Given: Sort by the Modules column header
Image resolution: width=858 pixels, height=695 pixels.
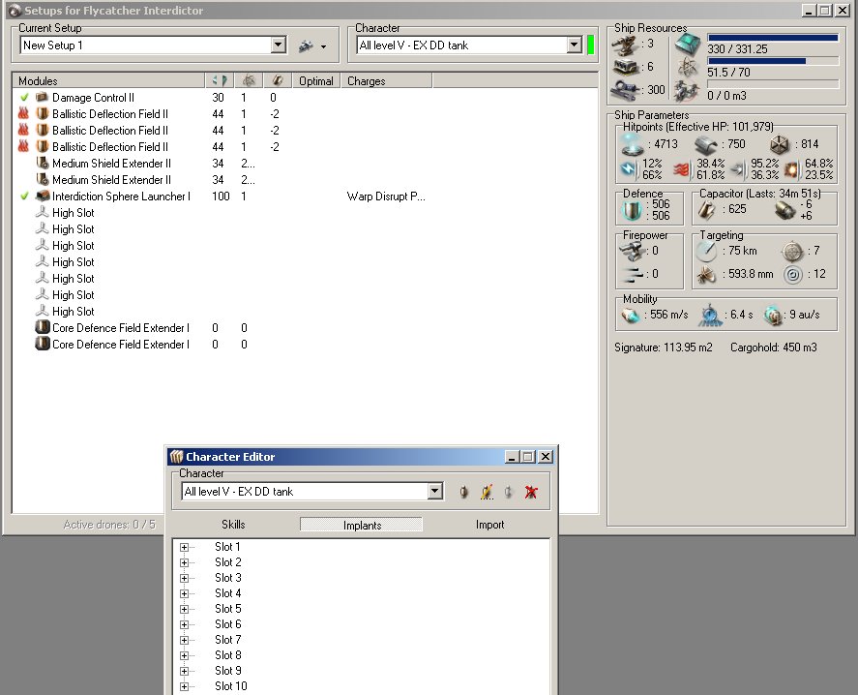Looking at the screenshot, I should (x=109, y=81).
